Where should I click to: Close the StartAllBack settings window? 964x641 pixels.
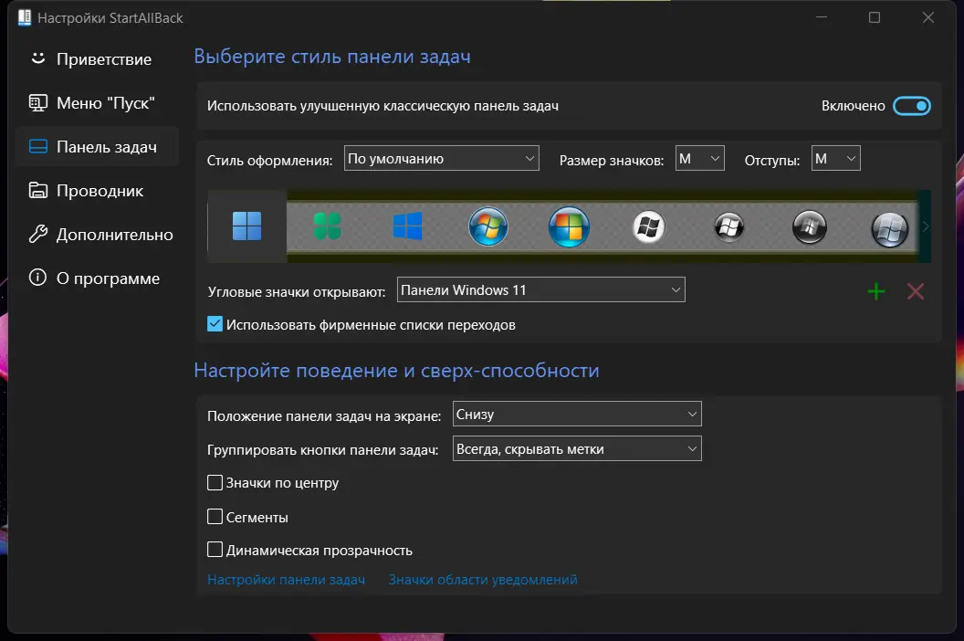tap(928, 18)
